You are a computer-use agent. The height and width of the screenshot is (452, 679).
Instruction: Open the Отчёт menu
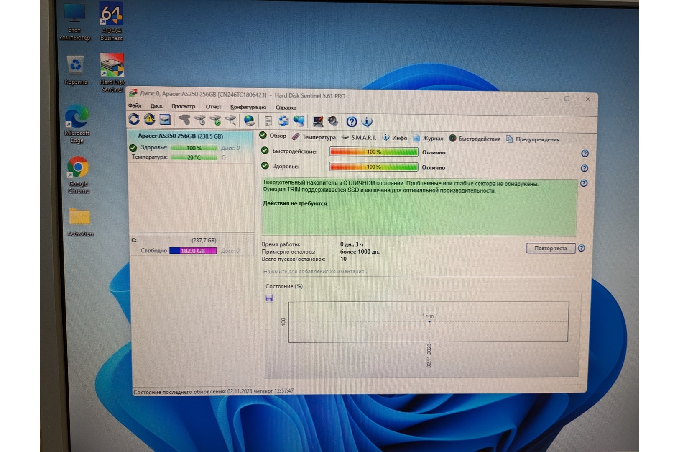(213, 107)
